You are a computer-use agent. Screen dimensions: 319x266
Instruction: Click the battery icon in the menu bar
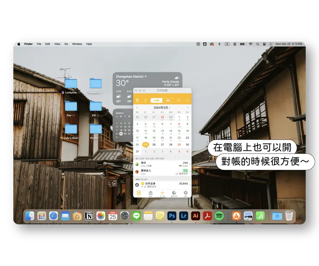pos(242,44)
